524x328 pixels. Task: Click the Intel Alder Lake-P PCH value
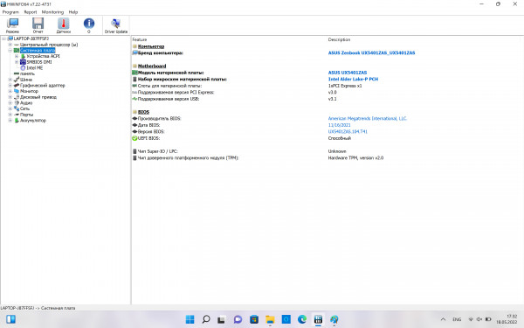353,79
